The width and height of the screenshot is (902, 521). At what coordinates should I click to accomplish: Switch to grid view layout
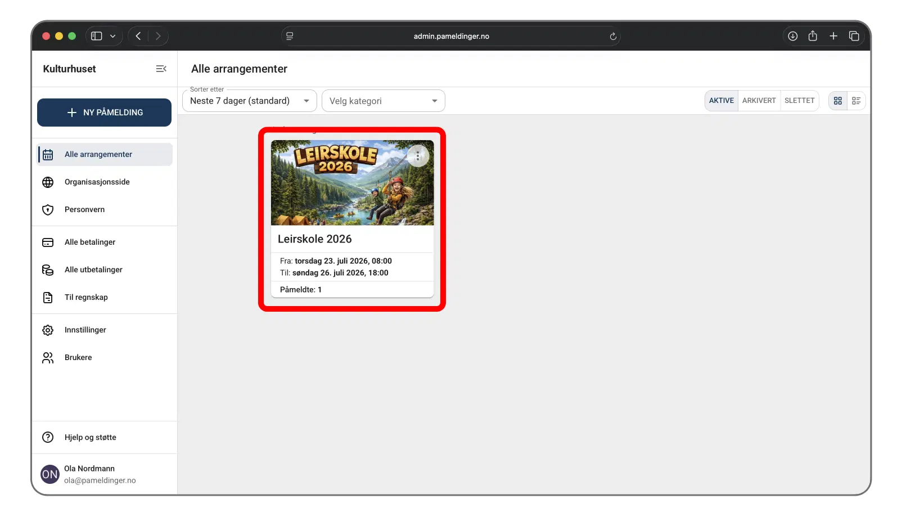[838, 101]
